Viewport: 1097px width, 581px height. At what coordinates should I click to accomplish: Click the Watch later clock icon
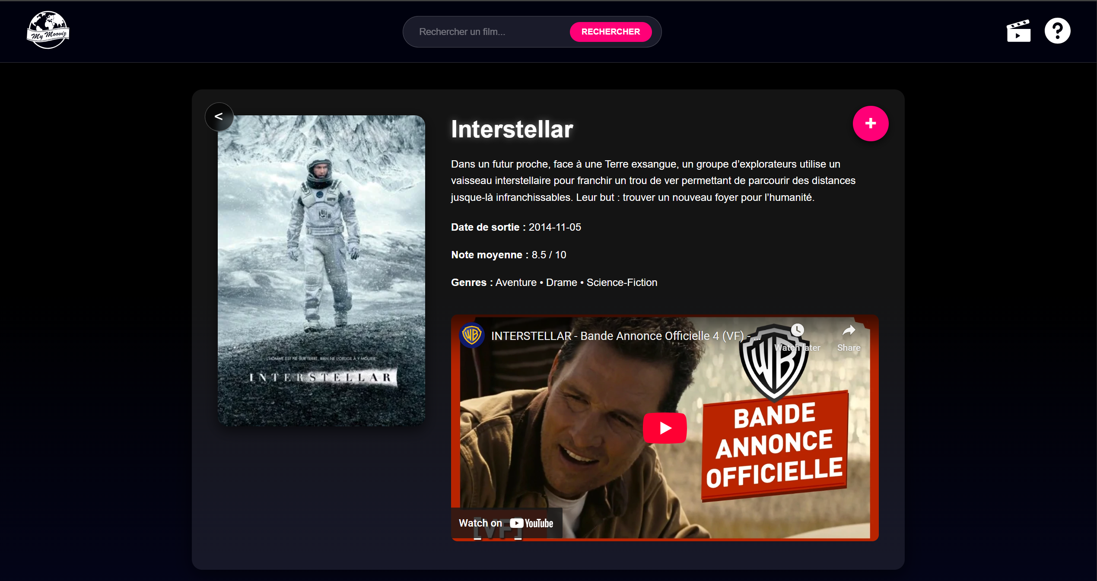coord(797,330)
